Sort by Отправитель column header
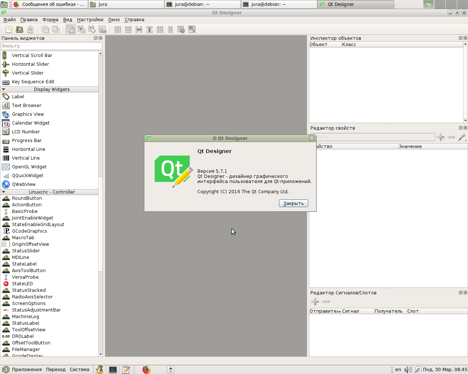The width and height of the screenshot is (468, 374). point(325,311)
